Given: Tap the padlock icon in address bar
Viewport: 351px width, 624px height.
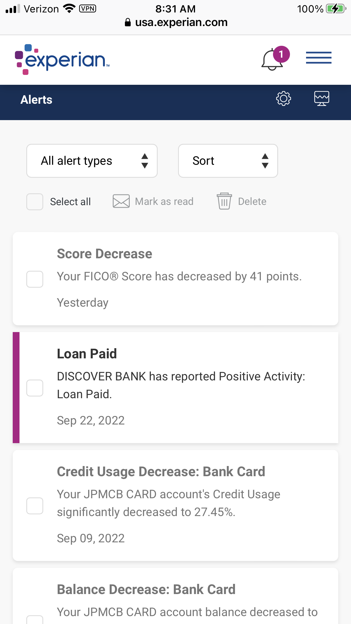Looking at the screenshot, I should click(x=128, y=22).
